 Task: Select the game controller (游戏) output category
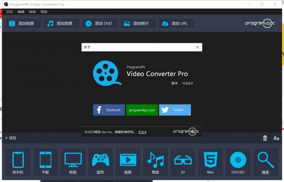(100, 162)
